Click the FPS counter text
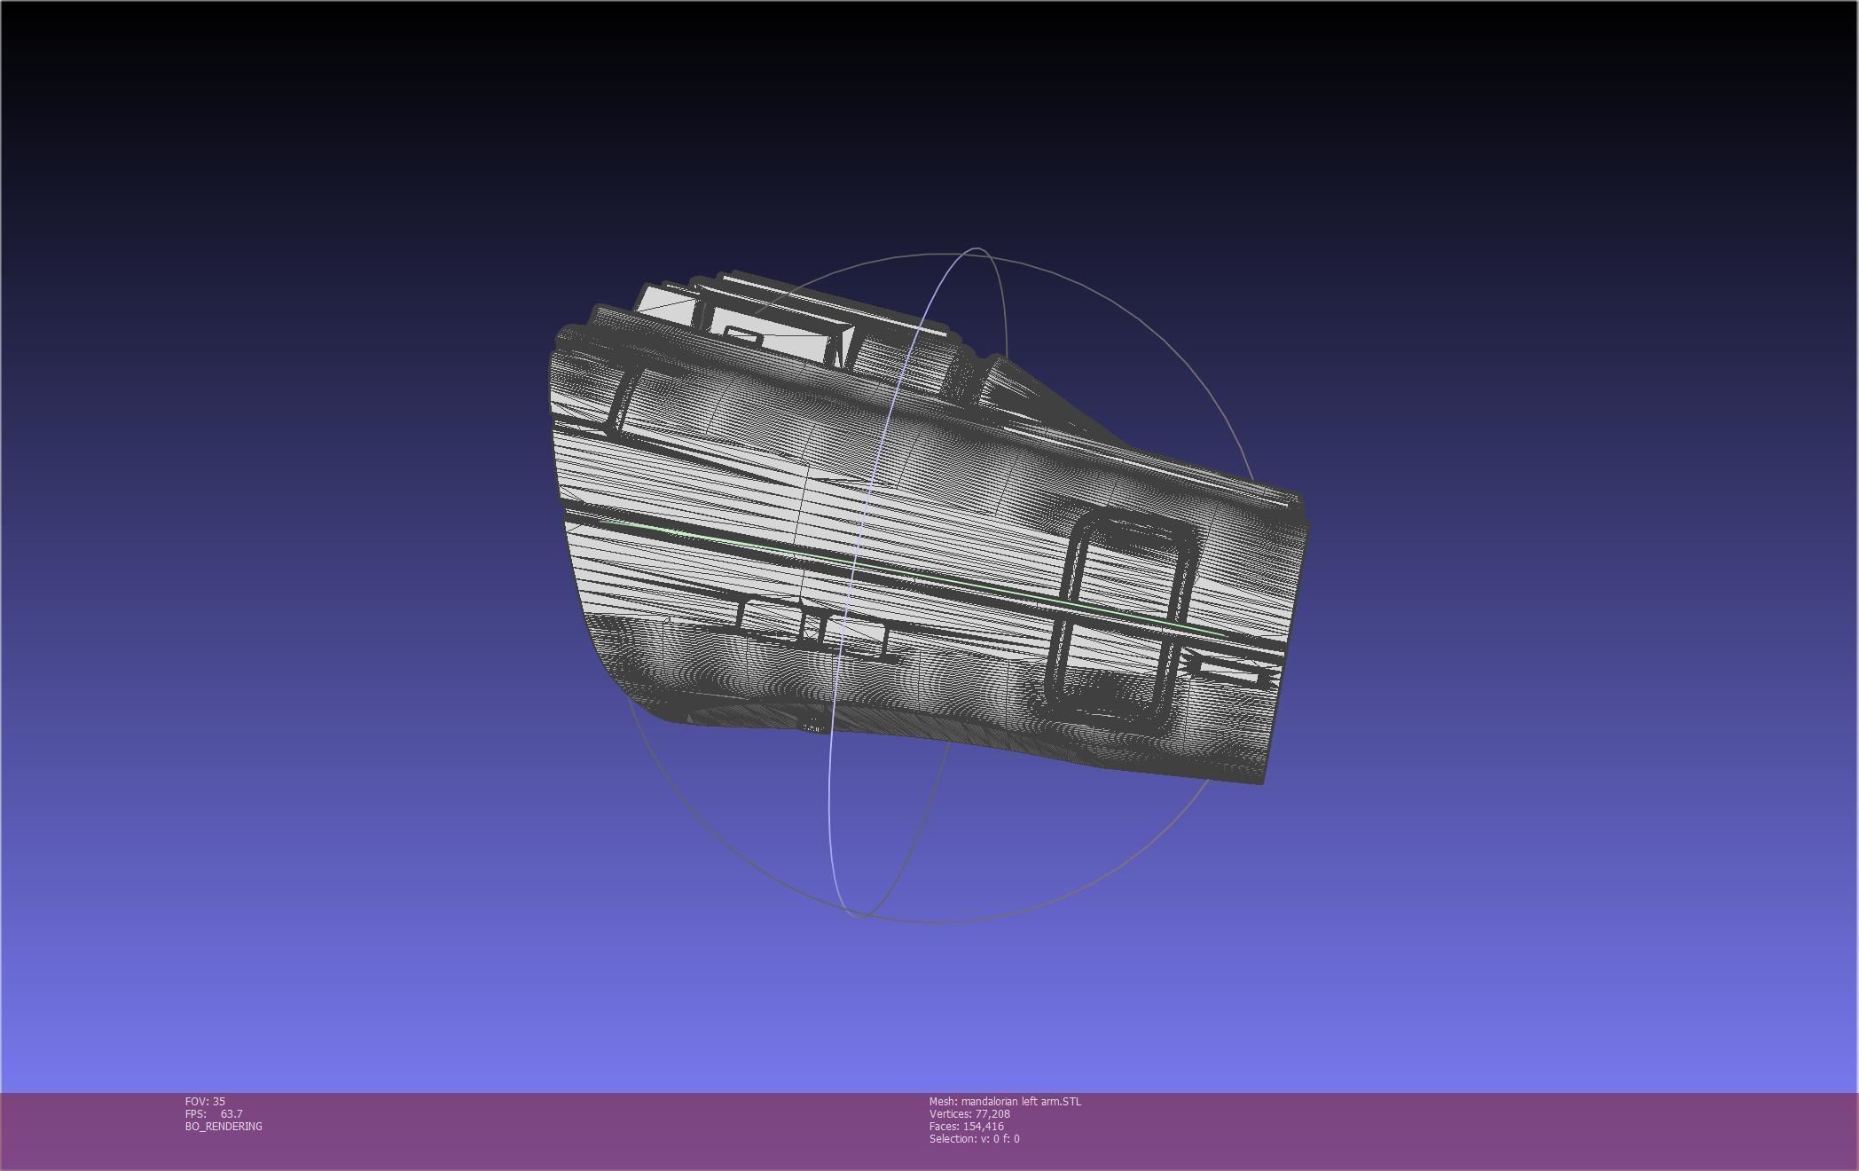The height and width of the screenshot is (1171, 1859). [213, 1113]
